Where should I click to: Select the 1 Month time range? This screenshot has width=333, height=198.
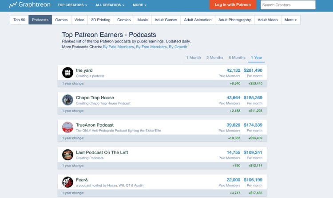(194, 58)
